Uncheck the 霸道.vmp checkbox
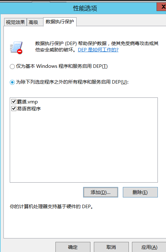The width and height of the screenshot is (166, 252). point(14,102)
